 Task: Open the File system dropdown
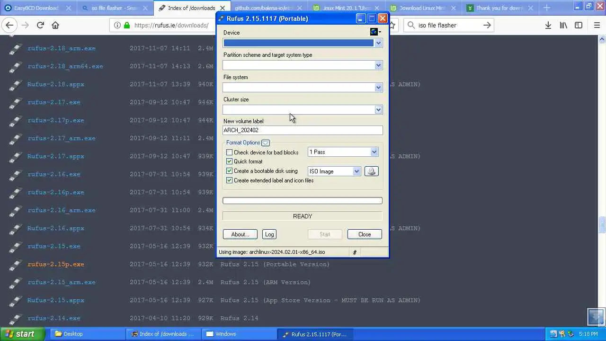click(x=378, y=88)
